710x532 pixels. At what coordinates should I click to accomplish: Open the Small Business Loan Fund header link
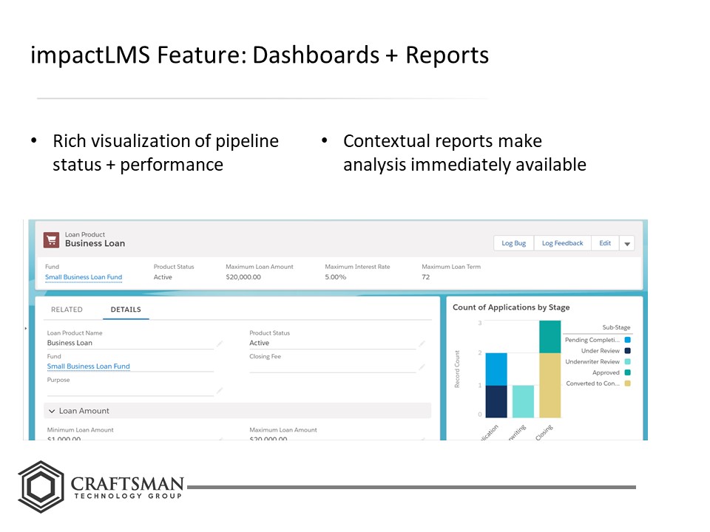pyautogui.click(x=84, y=277)
